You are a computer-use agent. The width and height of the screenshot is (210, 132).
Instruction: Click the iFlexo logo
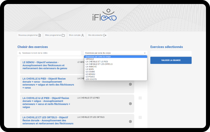tap(104, 15)
